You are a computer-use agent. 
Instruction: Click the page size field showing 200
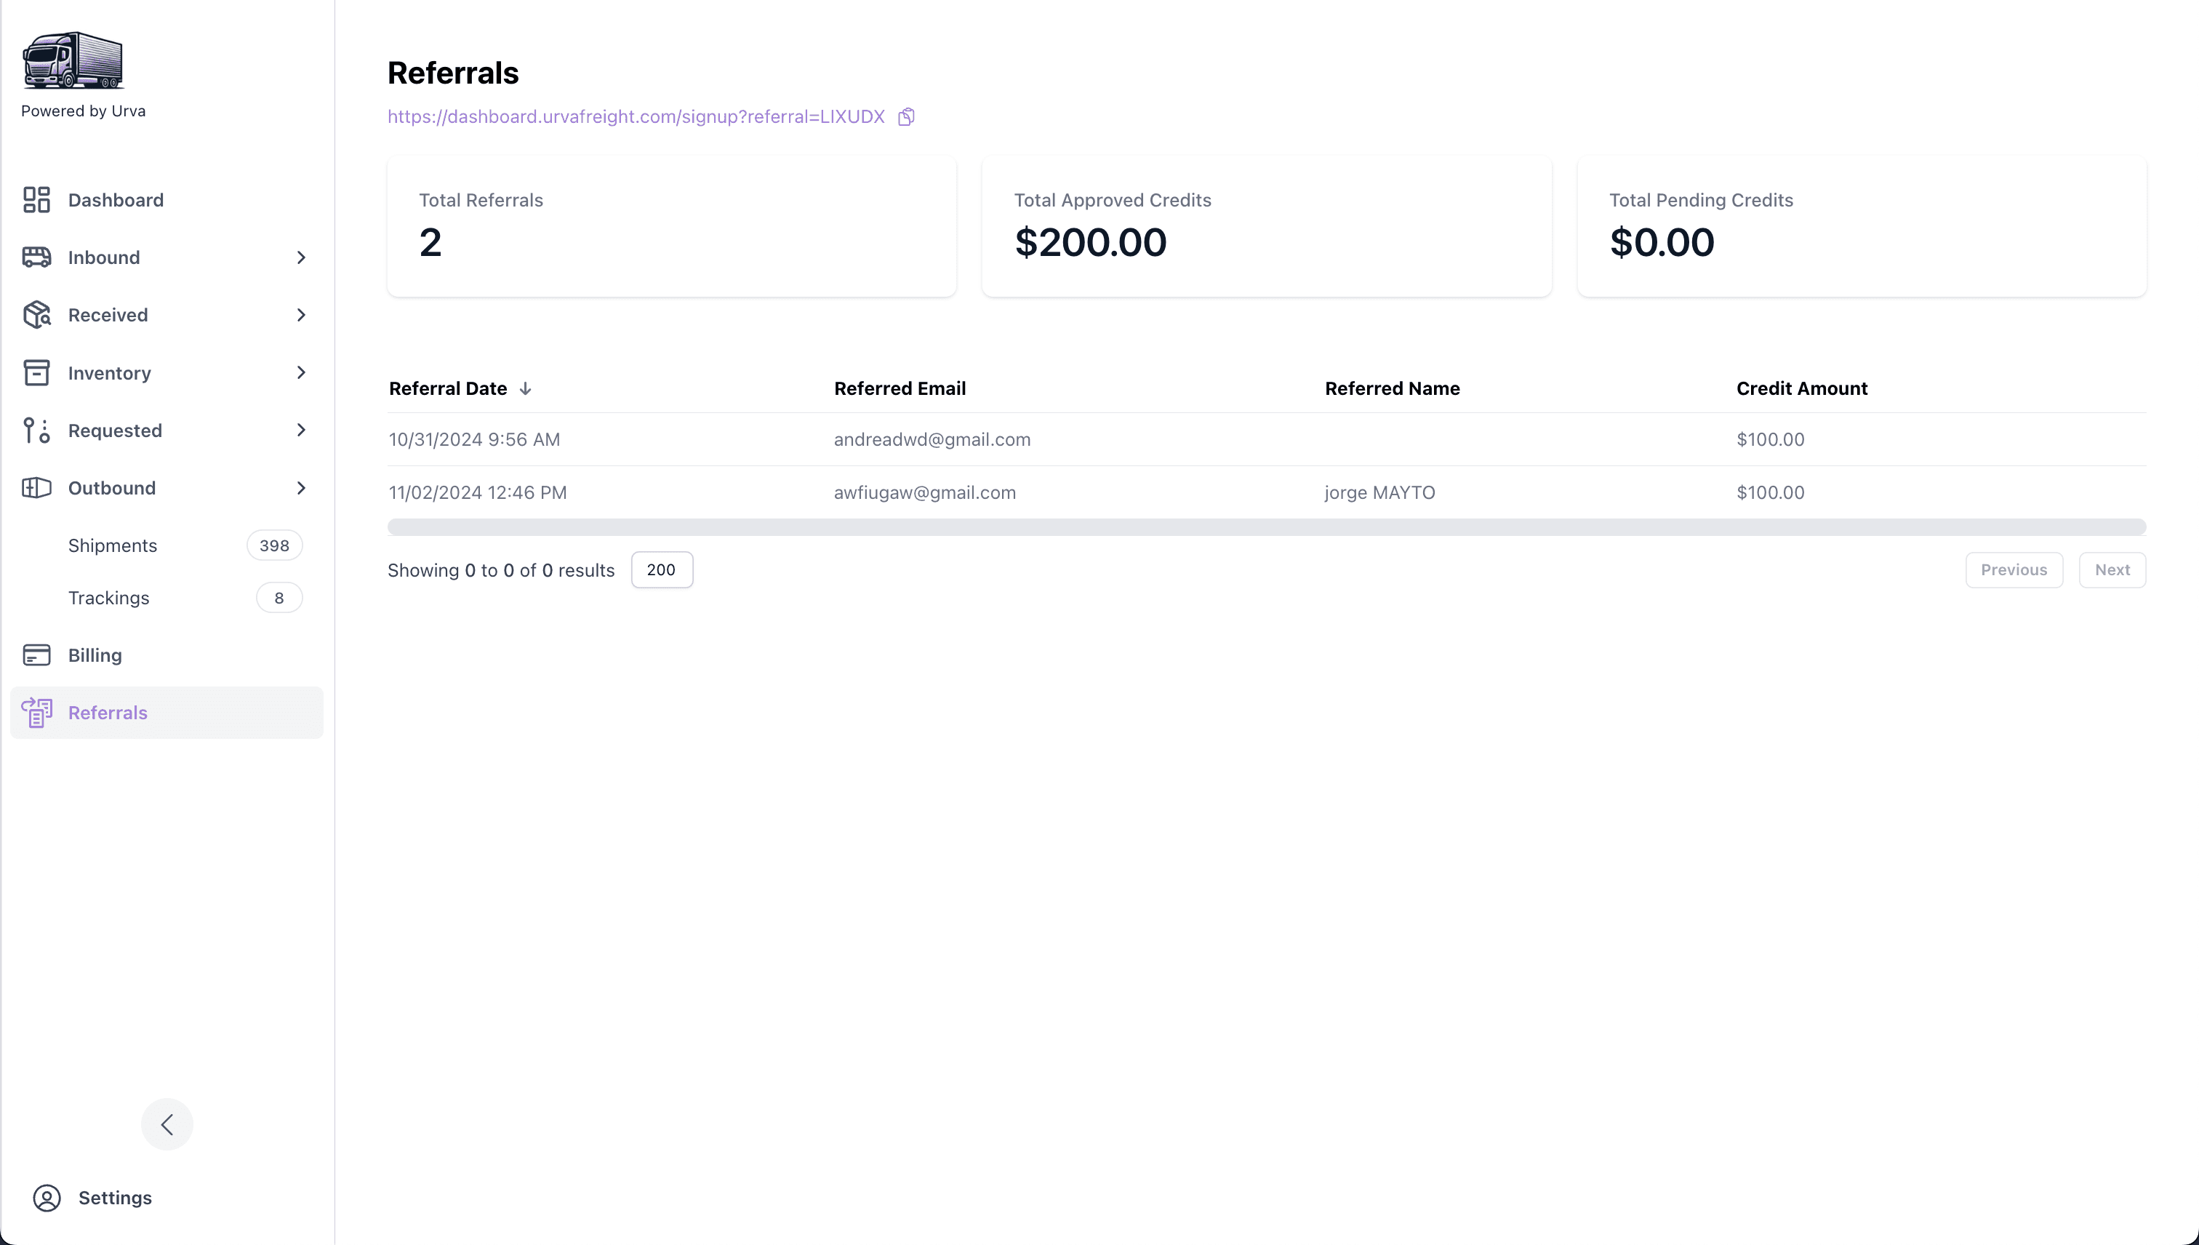coord(662,569)
